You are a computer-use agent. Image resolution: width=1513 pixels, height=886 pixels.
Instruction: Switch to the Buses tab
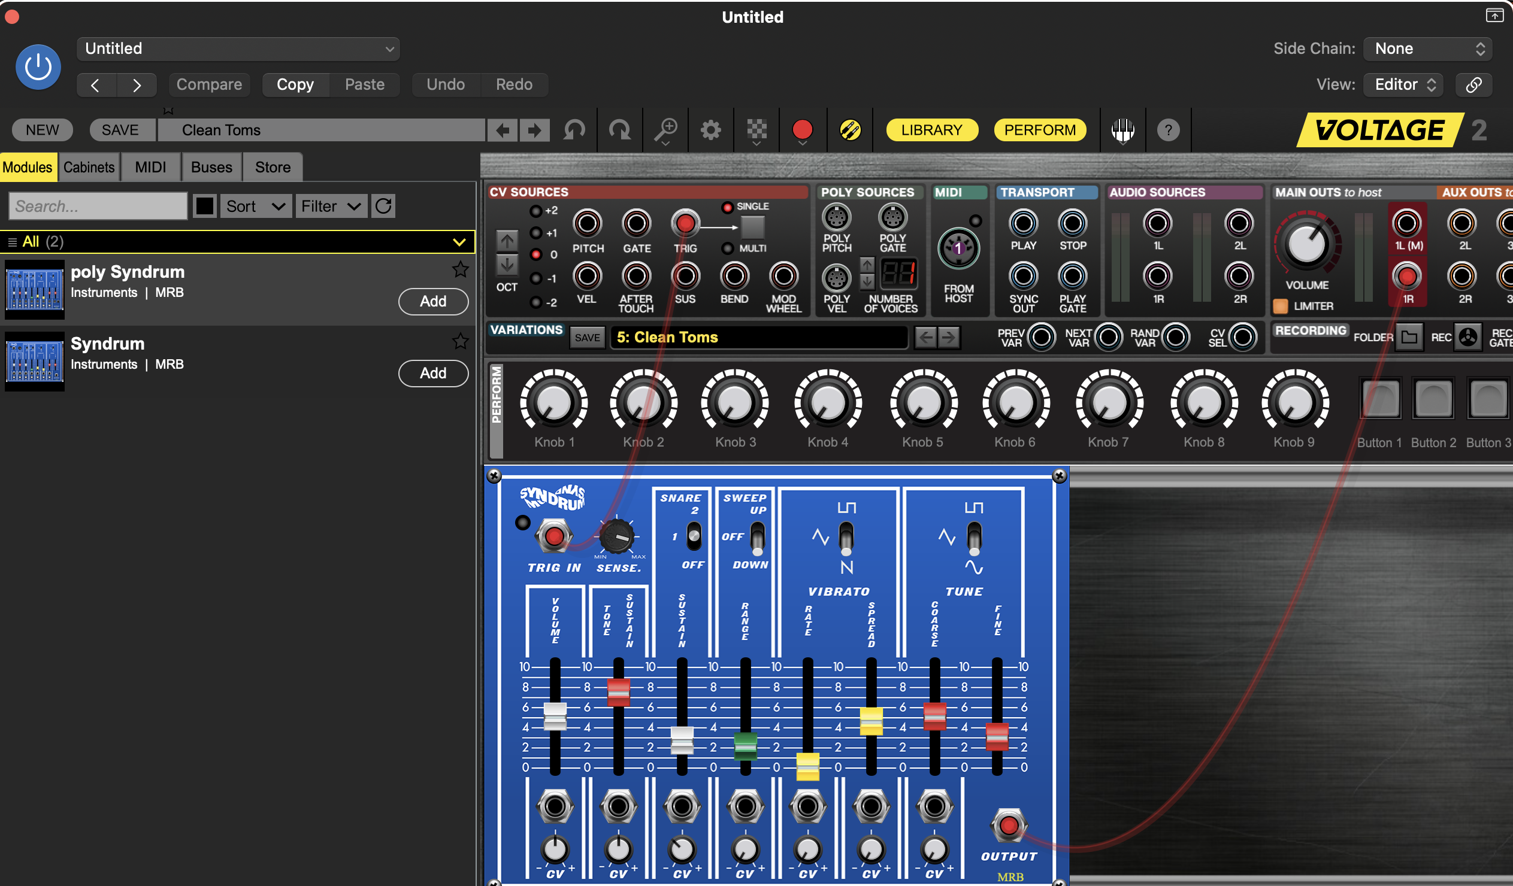point(211,167)
